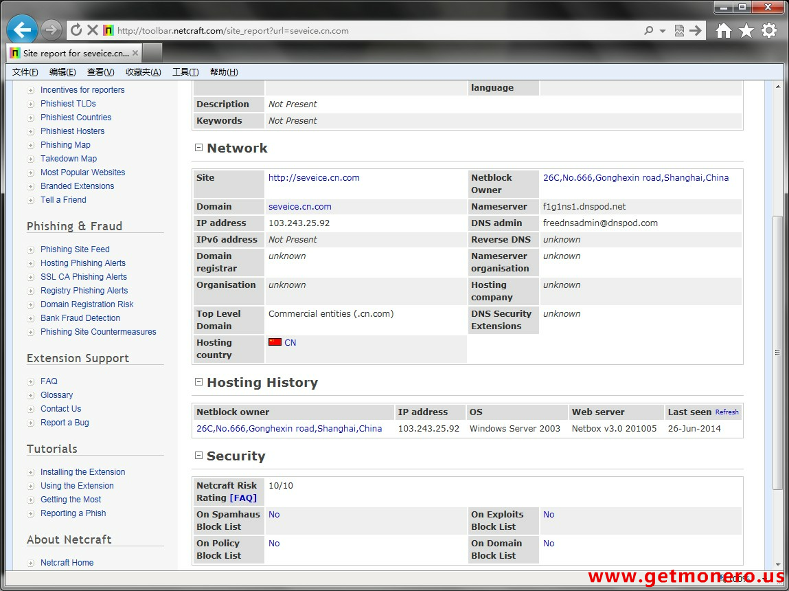Click the browser back arrow button
Image resolution: width=789 pixels, height=591 pixels.
(x=22, y=30)
